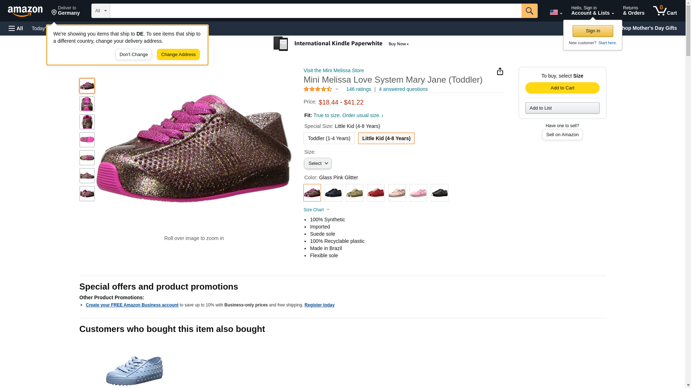
Task: Open the All hamburger menu
Action: pyautogui.click(x=16, y=28)
